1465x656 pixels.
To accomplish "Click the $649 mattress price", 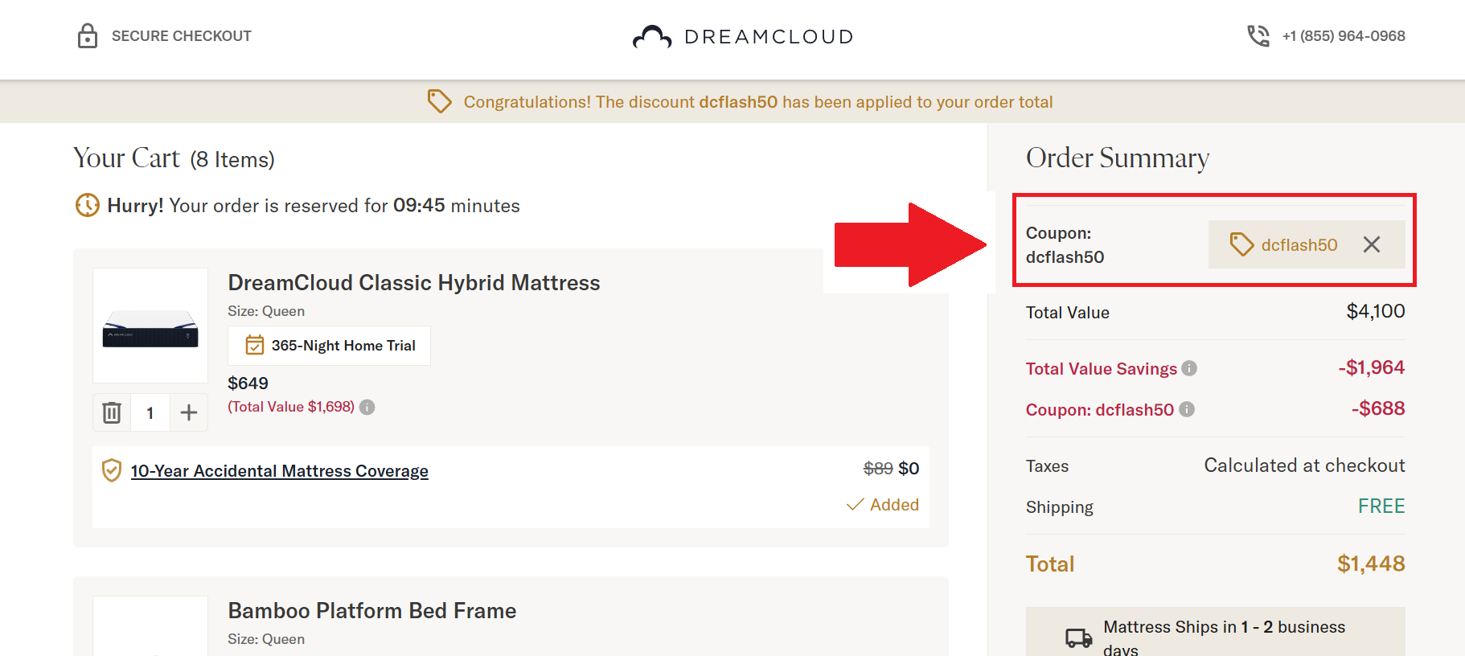I will (x=248, y=383).
